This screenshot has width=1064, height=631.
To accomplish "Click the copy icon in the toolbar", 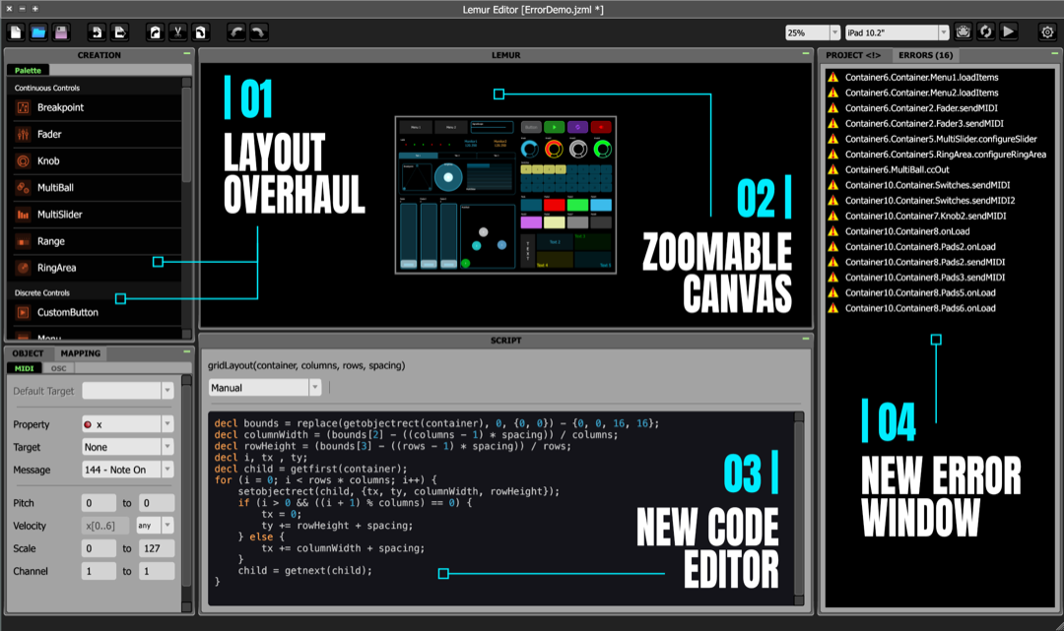I will coord(155,32).
